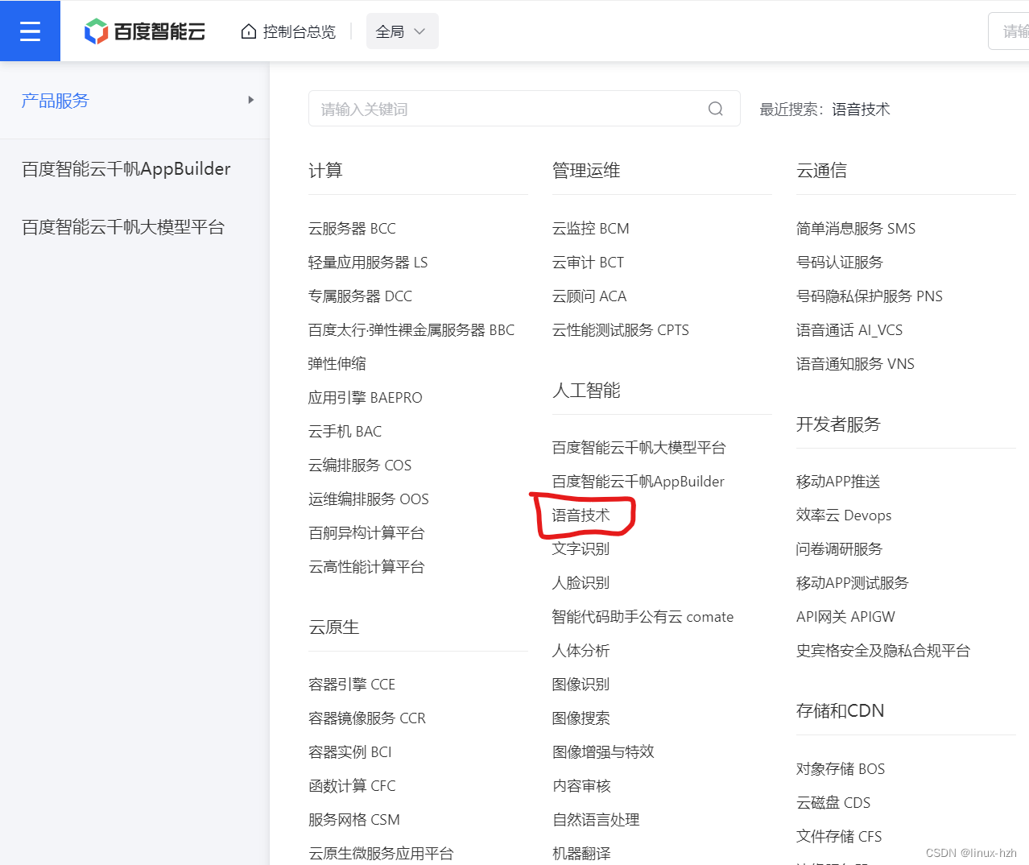Open 语音通话 AI_VCS
Viewport: 1029px width, 865px height.
click(849, 330)
